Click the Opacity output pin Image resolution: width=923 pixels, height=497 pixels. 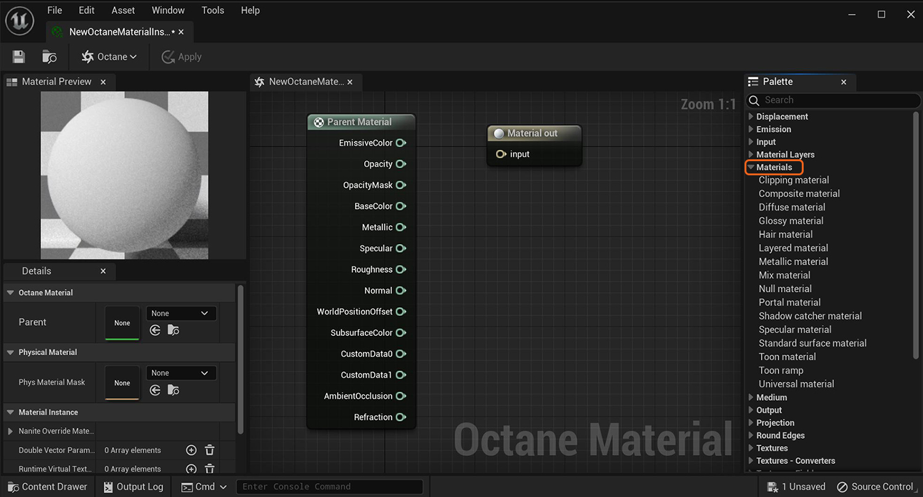[x=401, y=164]
